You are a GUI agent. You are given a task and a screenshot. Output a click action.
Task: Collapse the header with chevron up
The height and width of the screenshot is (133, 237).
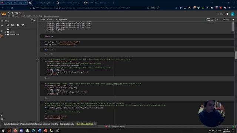(x=233, y=20)
